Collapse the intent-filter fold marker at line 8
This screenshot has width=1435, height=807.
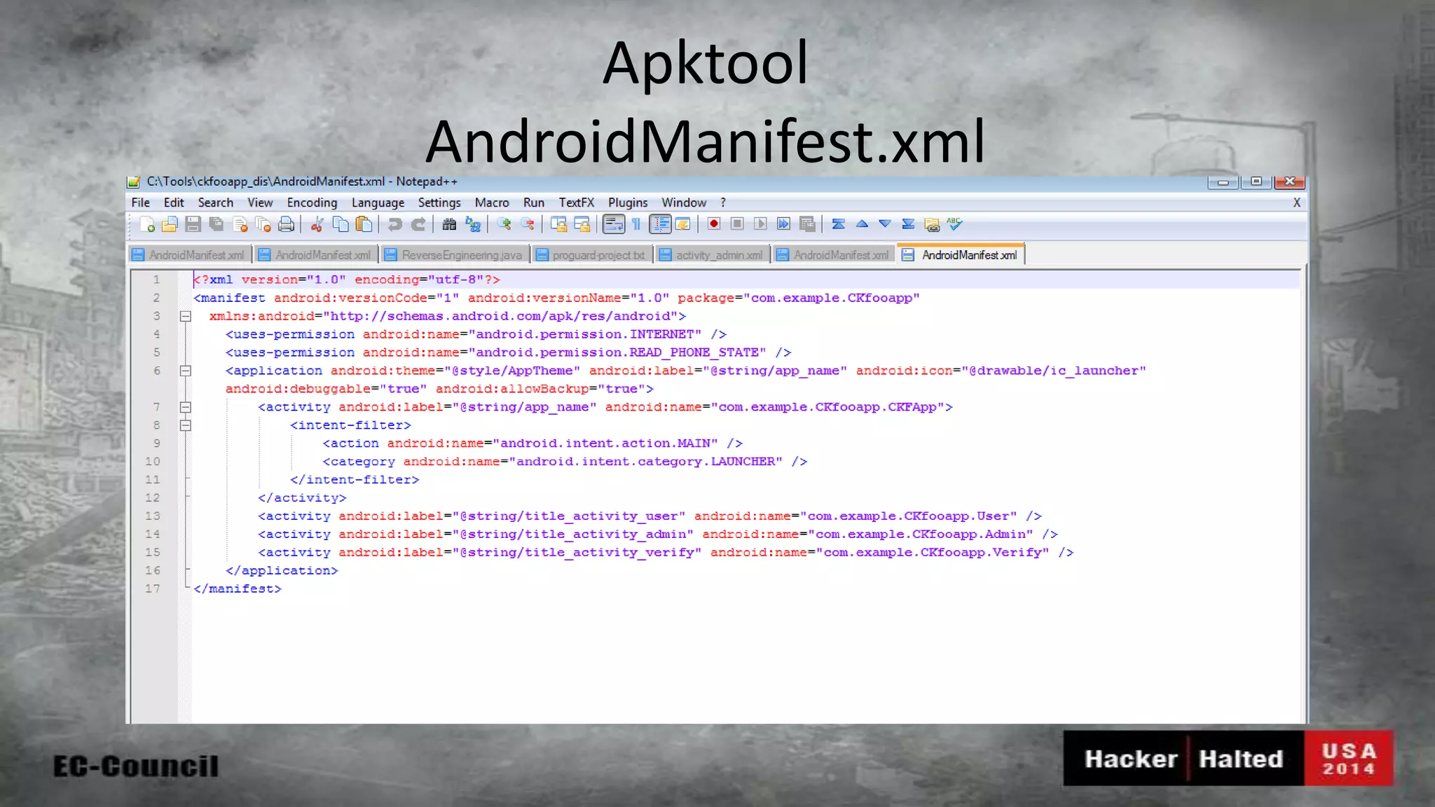pos(186,425)
